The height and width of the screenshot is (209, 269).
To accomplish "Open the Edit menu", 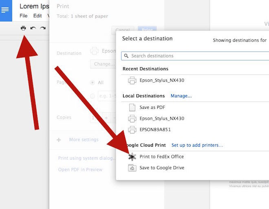I will pyautogui.click(x=37, y=16).
